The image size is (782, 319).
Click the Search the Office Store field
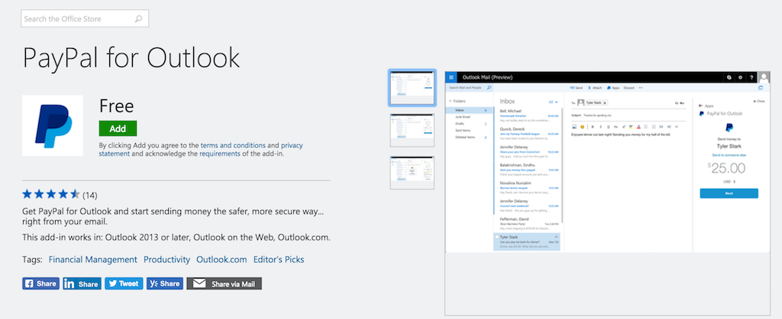(x=85, y=19)
